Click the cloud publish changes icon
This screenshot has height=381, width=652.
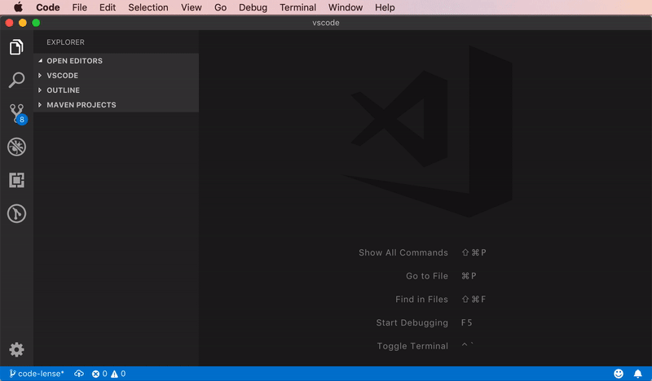78,374
